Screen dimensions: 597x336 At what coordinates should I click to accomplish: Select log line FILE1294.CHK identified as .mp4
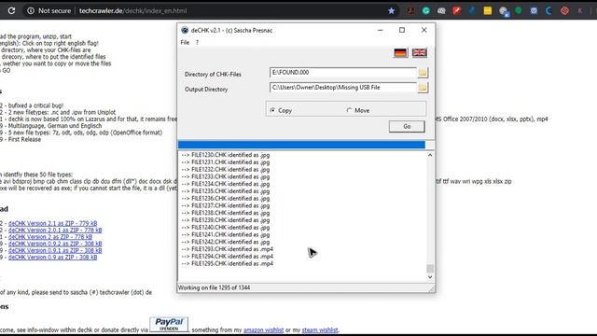[228, 257]
